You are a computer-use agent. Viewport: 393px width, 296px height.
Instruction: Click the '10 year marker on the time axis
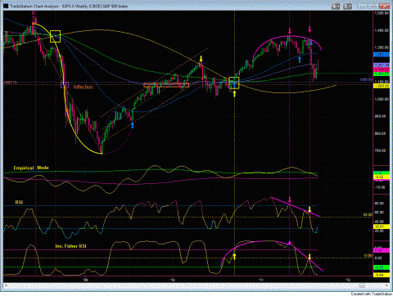pyautogui.click(x=172, y=280)
